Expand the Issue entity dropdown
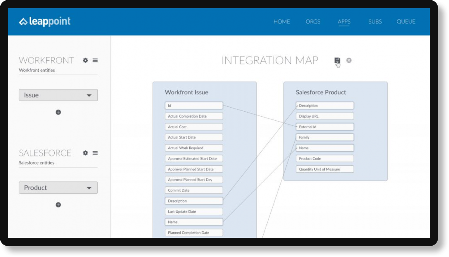449x257 pixels. point(58,95)
